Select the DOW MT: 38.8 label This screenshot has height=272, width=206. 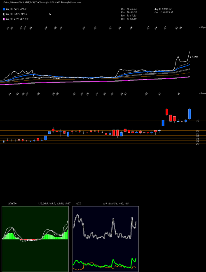[16, 14]
